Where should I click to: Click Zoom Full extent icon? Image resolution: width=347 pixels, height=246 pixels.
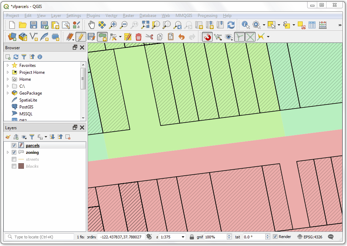(145, 25)
